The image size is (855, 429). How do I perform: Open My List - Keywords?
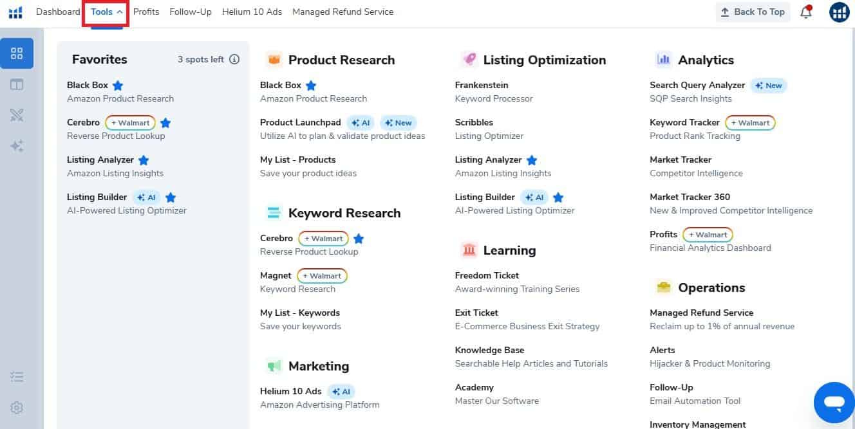300,313
